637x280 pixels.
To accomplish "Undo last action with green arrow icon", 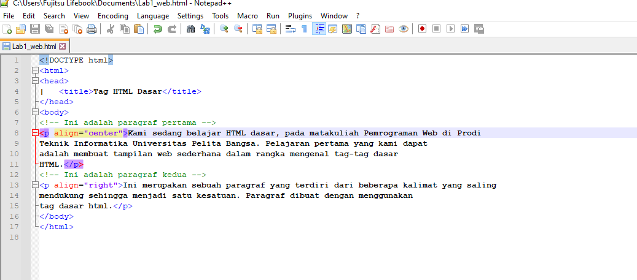I will click(158, 29).
